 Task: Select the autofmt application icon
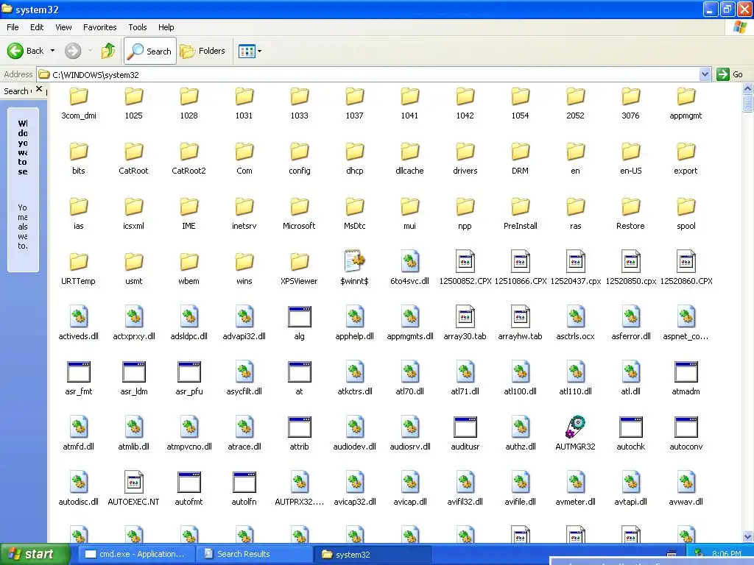188,483
